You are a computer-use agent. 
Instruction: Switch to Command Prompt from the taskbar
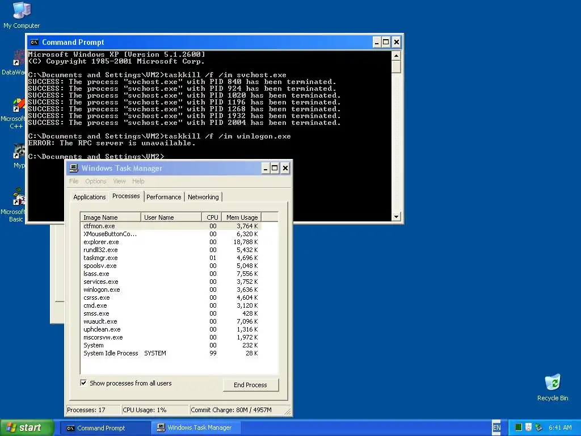[x=106, y=428]
